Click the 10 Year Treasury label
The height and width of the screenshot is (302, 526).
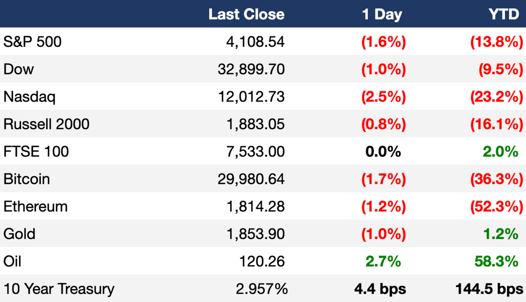coord(59,289)
